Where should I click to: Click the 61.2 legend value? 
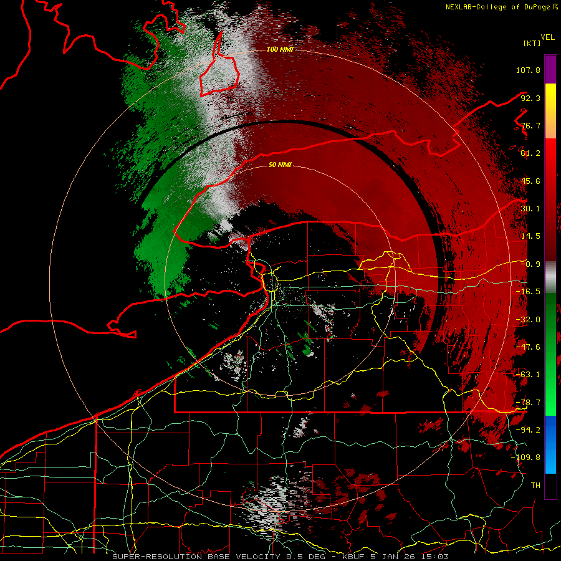(530, 153)
